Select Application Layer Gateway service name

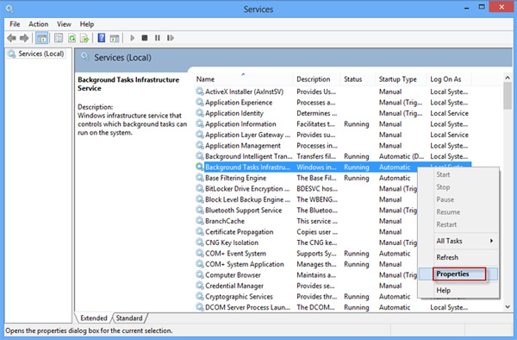pyautogui.click(x=247, y=135)
